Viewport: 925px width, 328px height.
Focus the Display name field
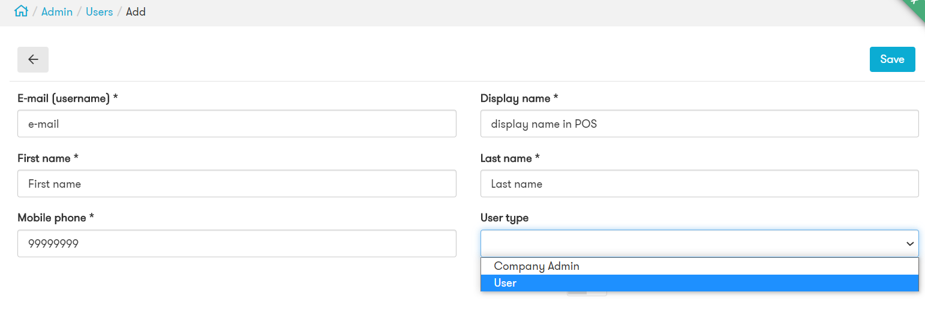click(699, 124)
